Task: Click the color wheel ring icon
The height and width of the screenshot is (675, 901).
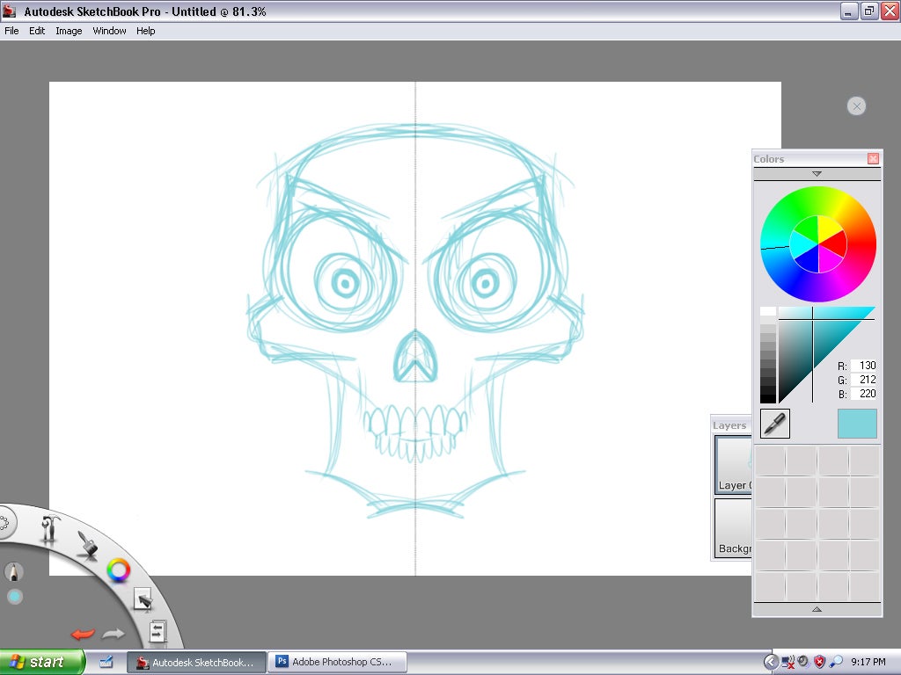Action: click(x=118, y=570)
